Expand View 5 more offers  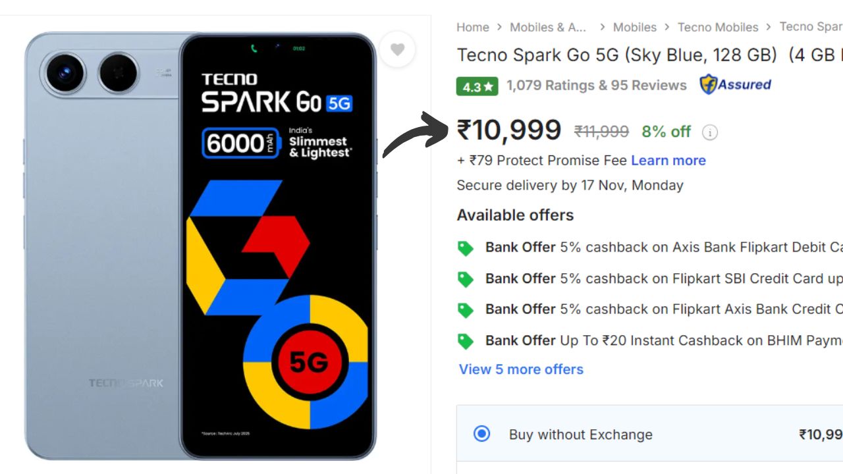[x=520, y=369]
